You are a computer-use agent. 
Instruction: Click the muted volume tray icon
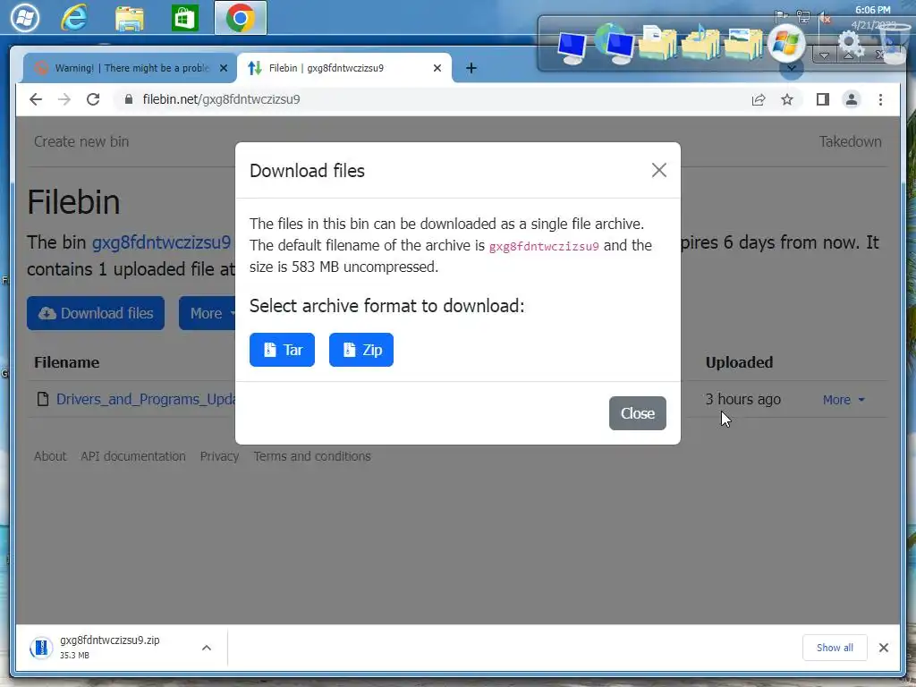tap(825, 17)
